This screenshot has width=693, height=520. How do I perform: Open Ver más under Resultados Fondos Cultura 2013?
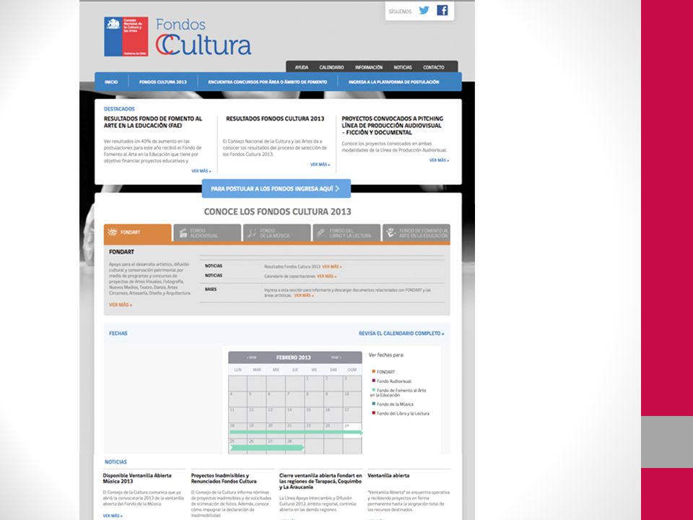click(320, 165)
